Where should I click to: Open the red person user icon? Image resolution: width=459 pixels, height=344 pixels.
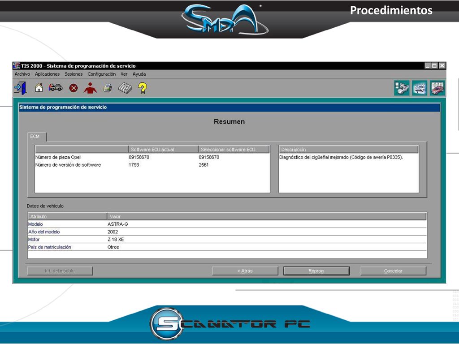coord(90,88)
